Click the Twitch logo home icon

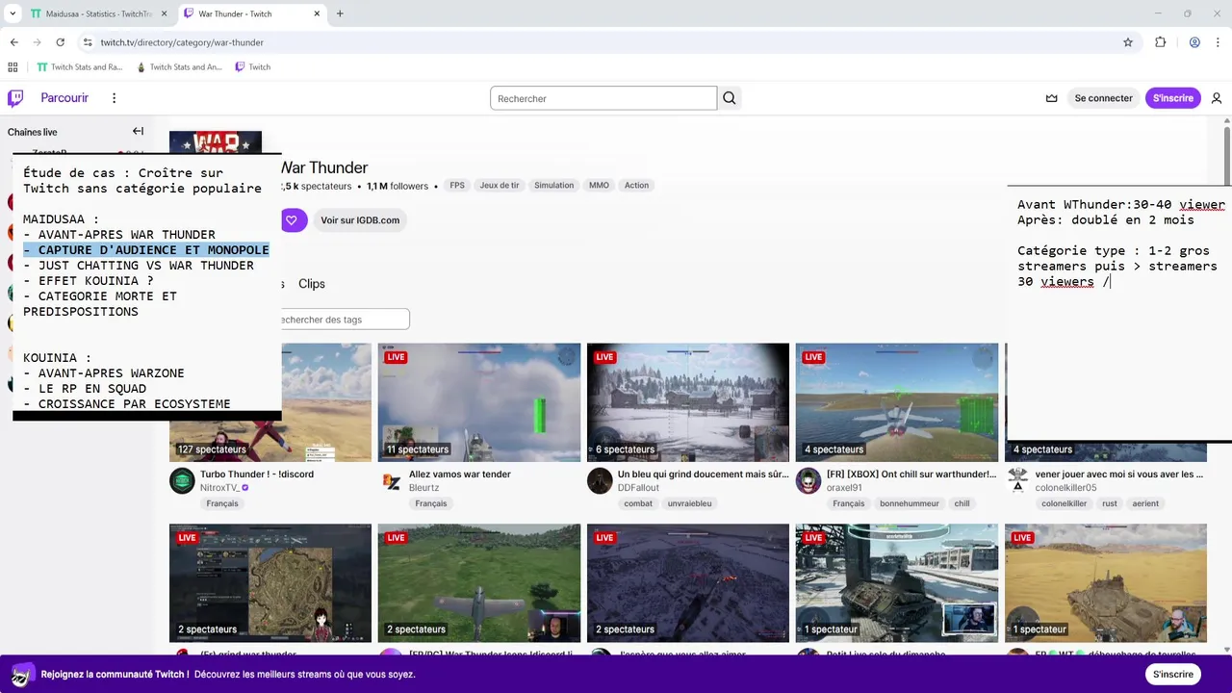click(x=15, y=98)
